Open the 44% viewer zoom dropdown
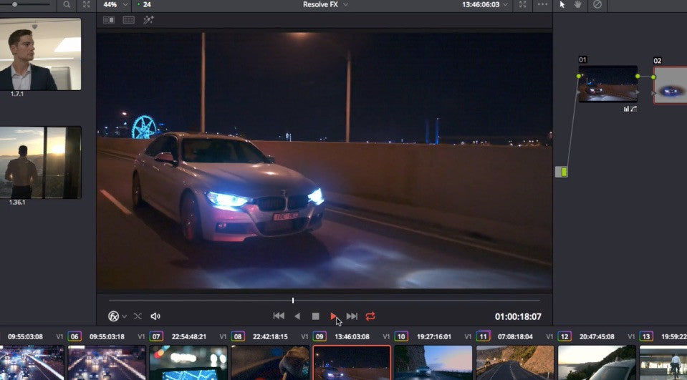The height and width of the screenshot is (380, 687). pos(113,4)
